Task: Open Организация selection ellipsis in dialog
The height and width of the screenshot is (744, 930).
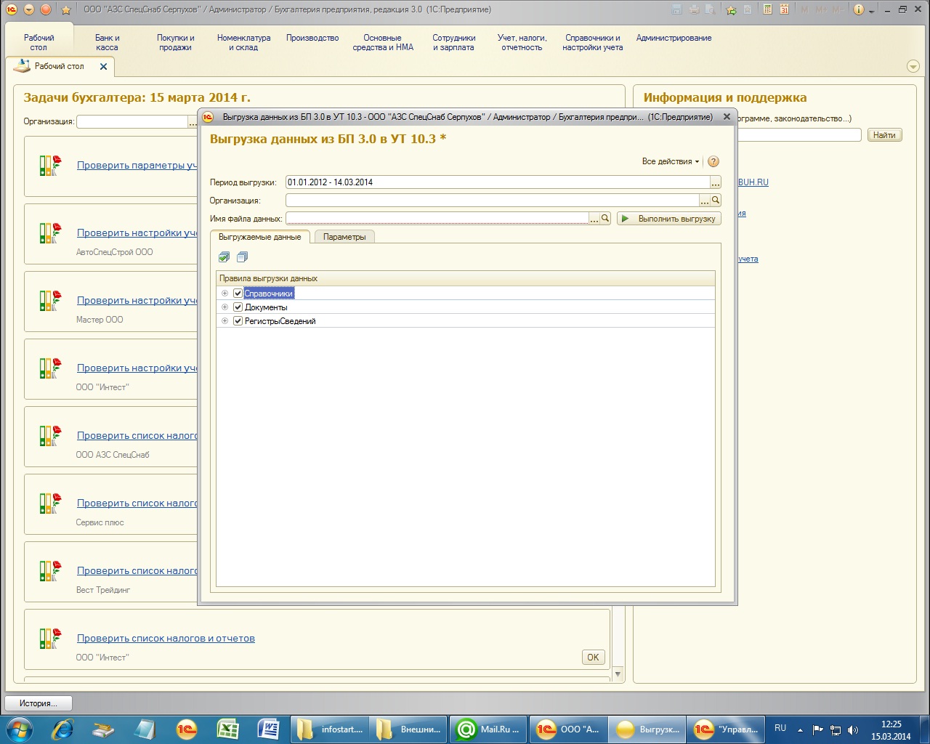Action: click(x=704, y=200)
